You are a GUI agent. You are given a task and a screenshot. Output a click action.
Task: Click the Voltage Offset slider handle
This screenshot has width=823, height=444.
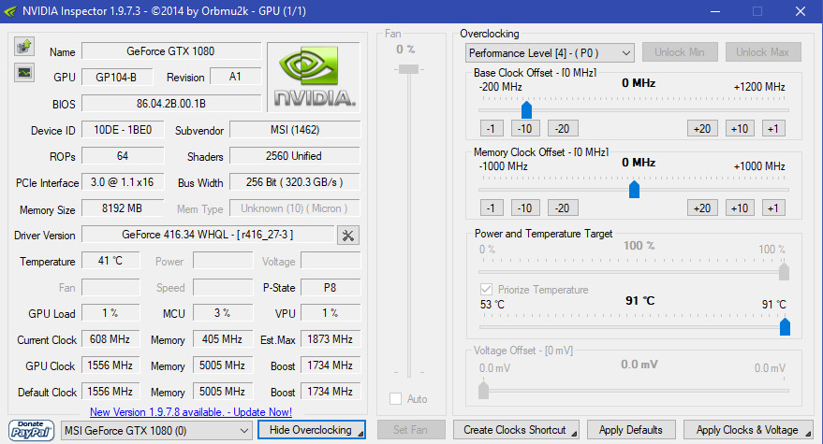point(483,390)
